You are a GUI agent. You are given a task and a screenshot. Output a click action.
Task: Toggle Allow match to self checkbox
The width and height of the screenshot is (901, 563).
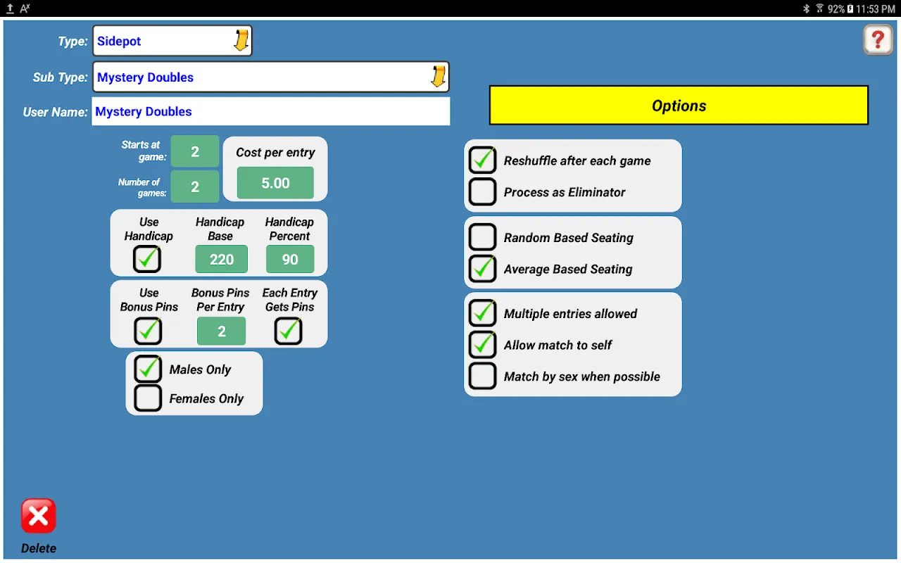pyautogui.click(x=483, y=344)
